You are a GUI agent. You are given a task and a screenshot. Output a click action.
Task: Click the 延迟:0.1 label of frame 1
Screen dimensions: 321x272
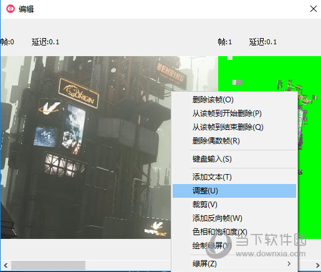point(263,42)
